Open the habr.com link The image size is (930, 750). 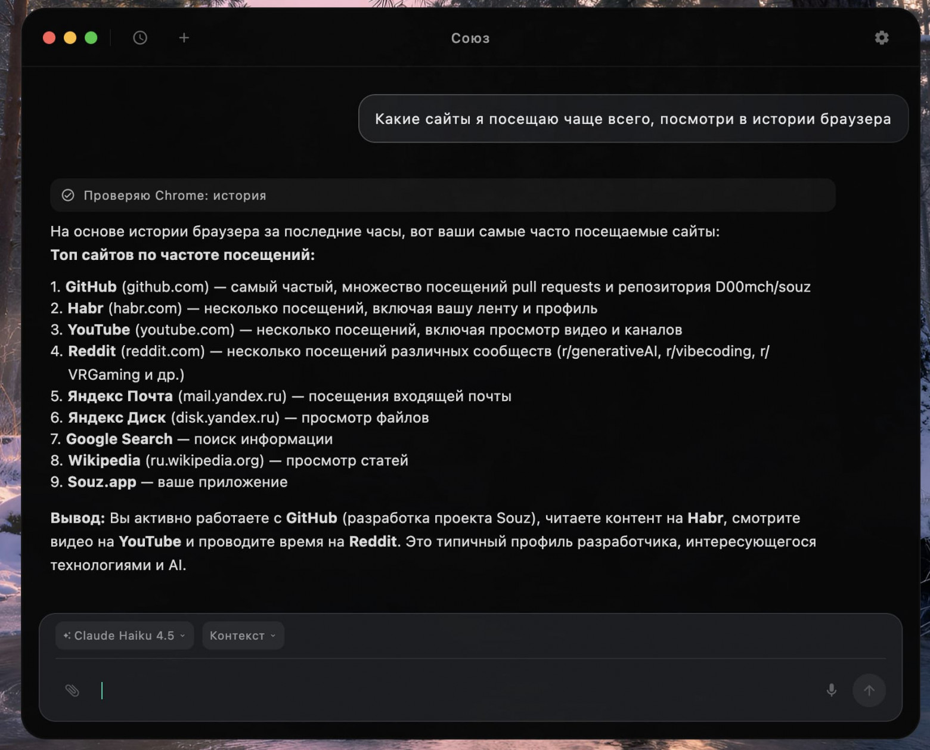tap(144, 308)
